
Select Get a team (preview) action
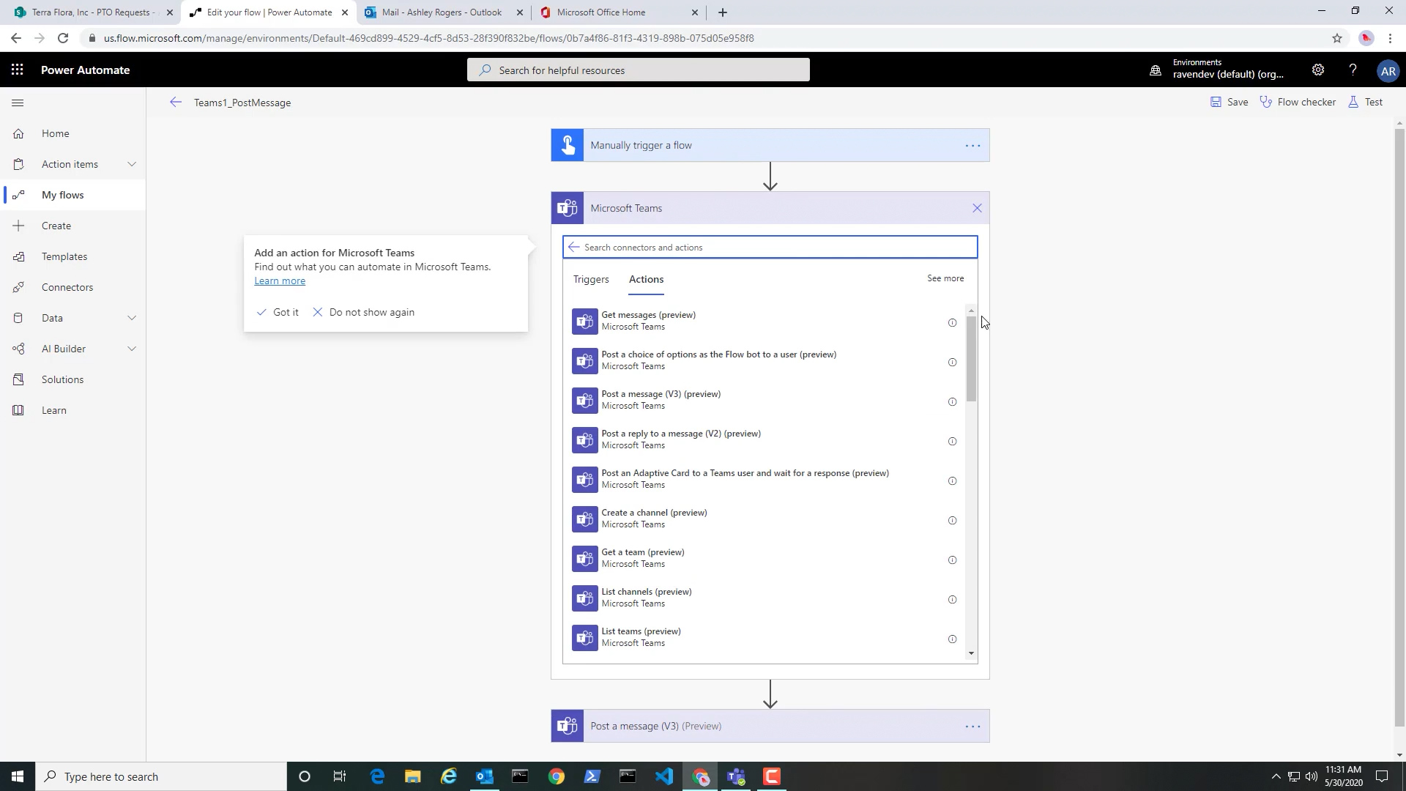click(764, 558)
